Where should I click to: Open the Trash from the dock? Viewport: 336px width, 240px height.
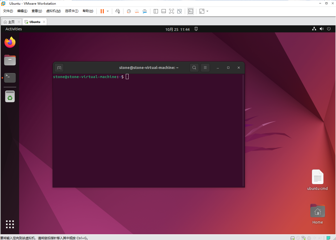(10, 96)
